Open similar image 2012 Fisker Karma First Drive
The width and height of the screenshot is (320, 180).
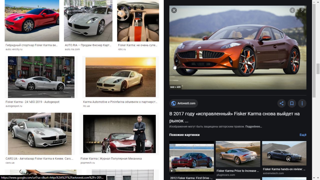pos(191,158)
